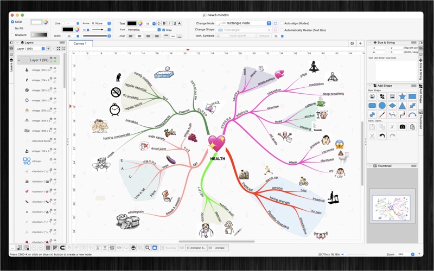The width and height of the screenshot is (434, 271).
Task: Click the magnifier zoom icon
Action: tap(148, 248)
